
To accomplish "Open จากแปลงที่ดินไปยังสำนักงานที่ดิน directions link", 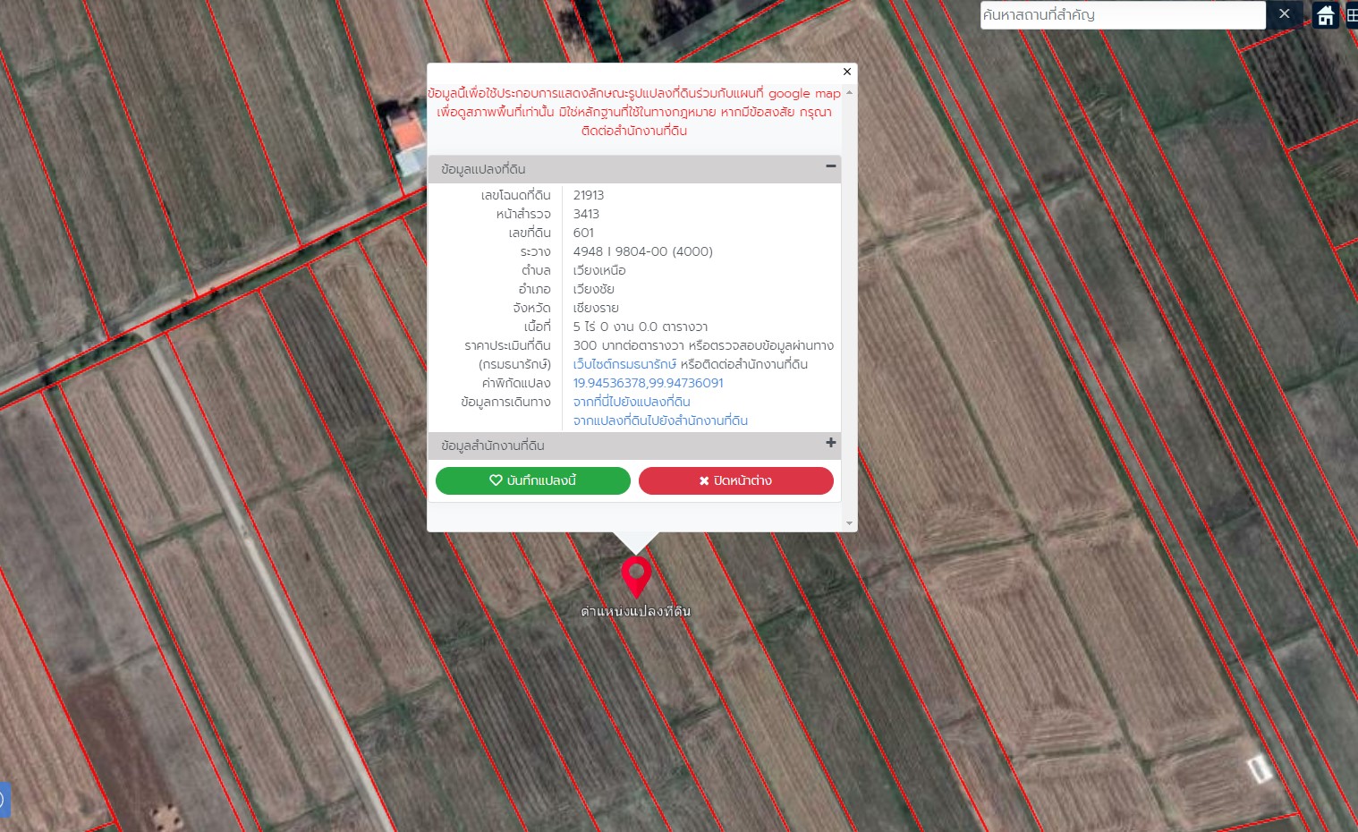I will [x=660, y=420].
